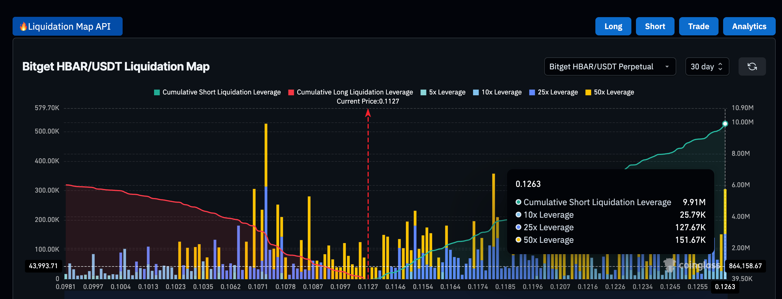The width and height of the screenshot is (782, 299).
Task: Open the Analytics button
Action: [x=749, y=26]
